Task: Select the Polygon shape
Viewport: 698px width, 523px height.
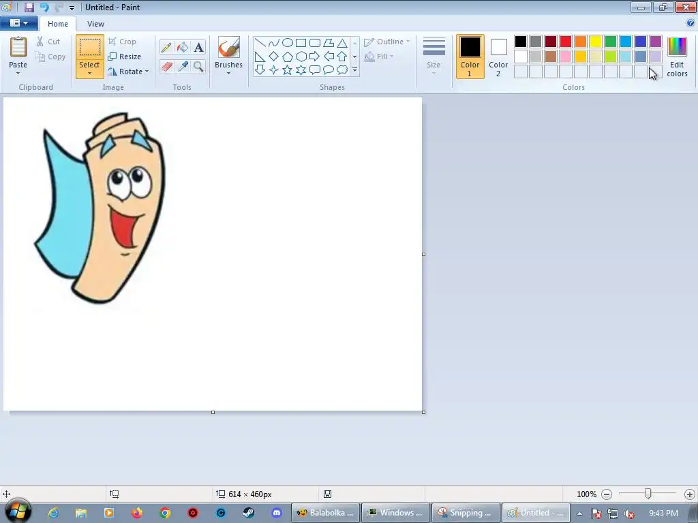Action: pyautogui.click(x=329, y=43)
